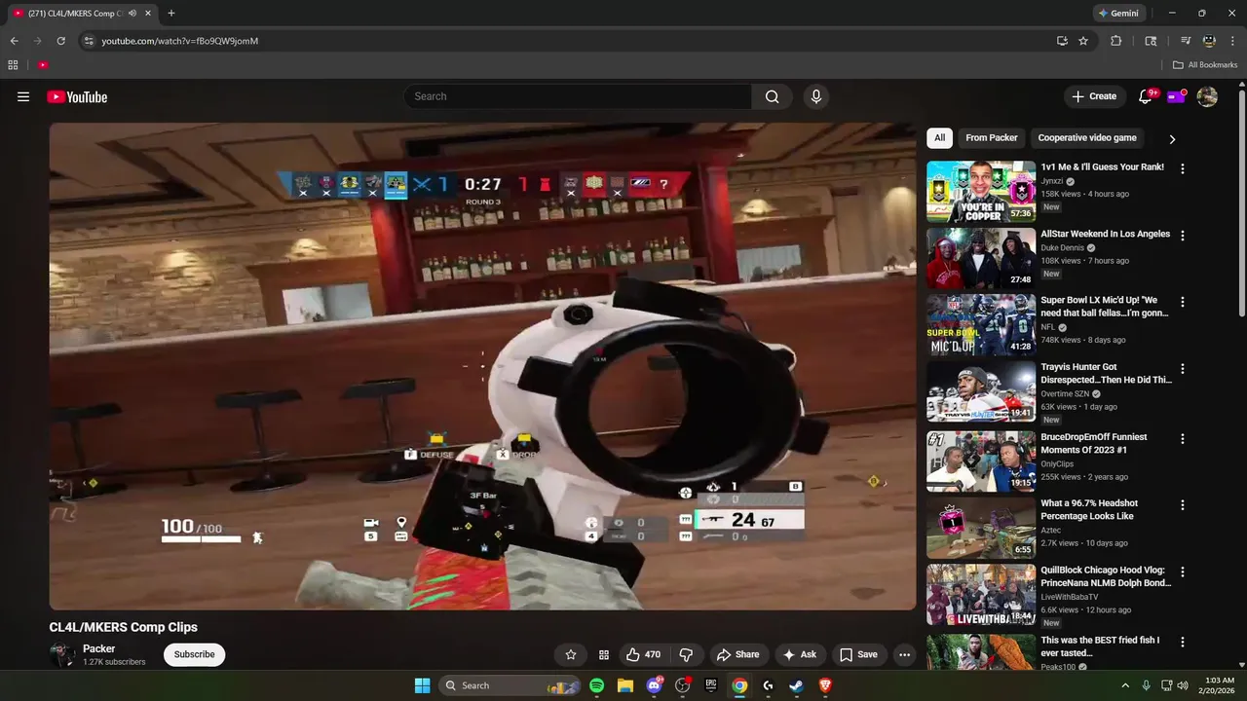
Task: Install app icon in address bar
Action: click(x=1062, y=41)
